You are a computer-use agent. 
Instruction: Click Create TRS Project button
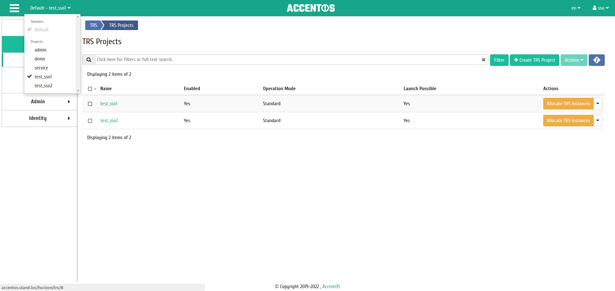[534, 60]
